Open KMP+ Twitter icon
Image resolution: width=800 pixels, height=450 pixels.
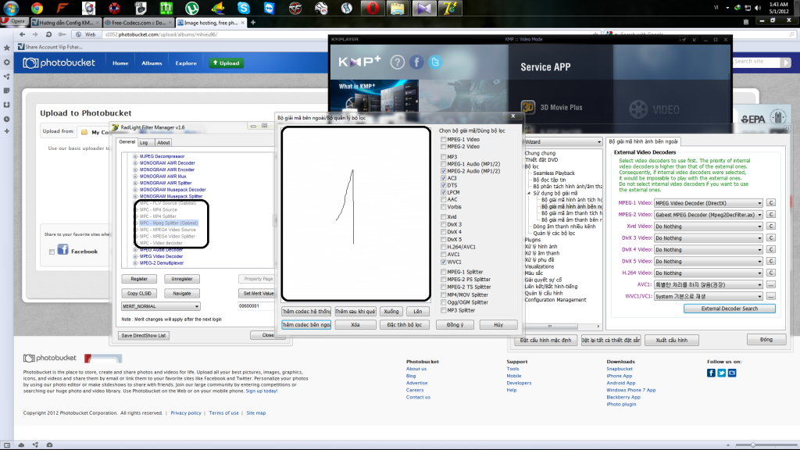click(x=435, y=62)
